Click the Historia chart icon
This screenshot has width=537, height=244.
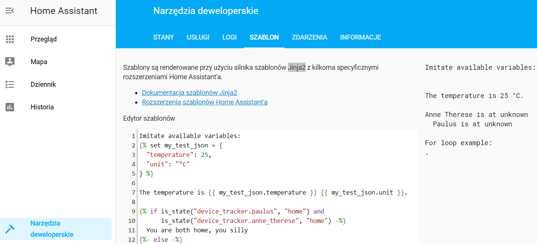point(10,107)
